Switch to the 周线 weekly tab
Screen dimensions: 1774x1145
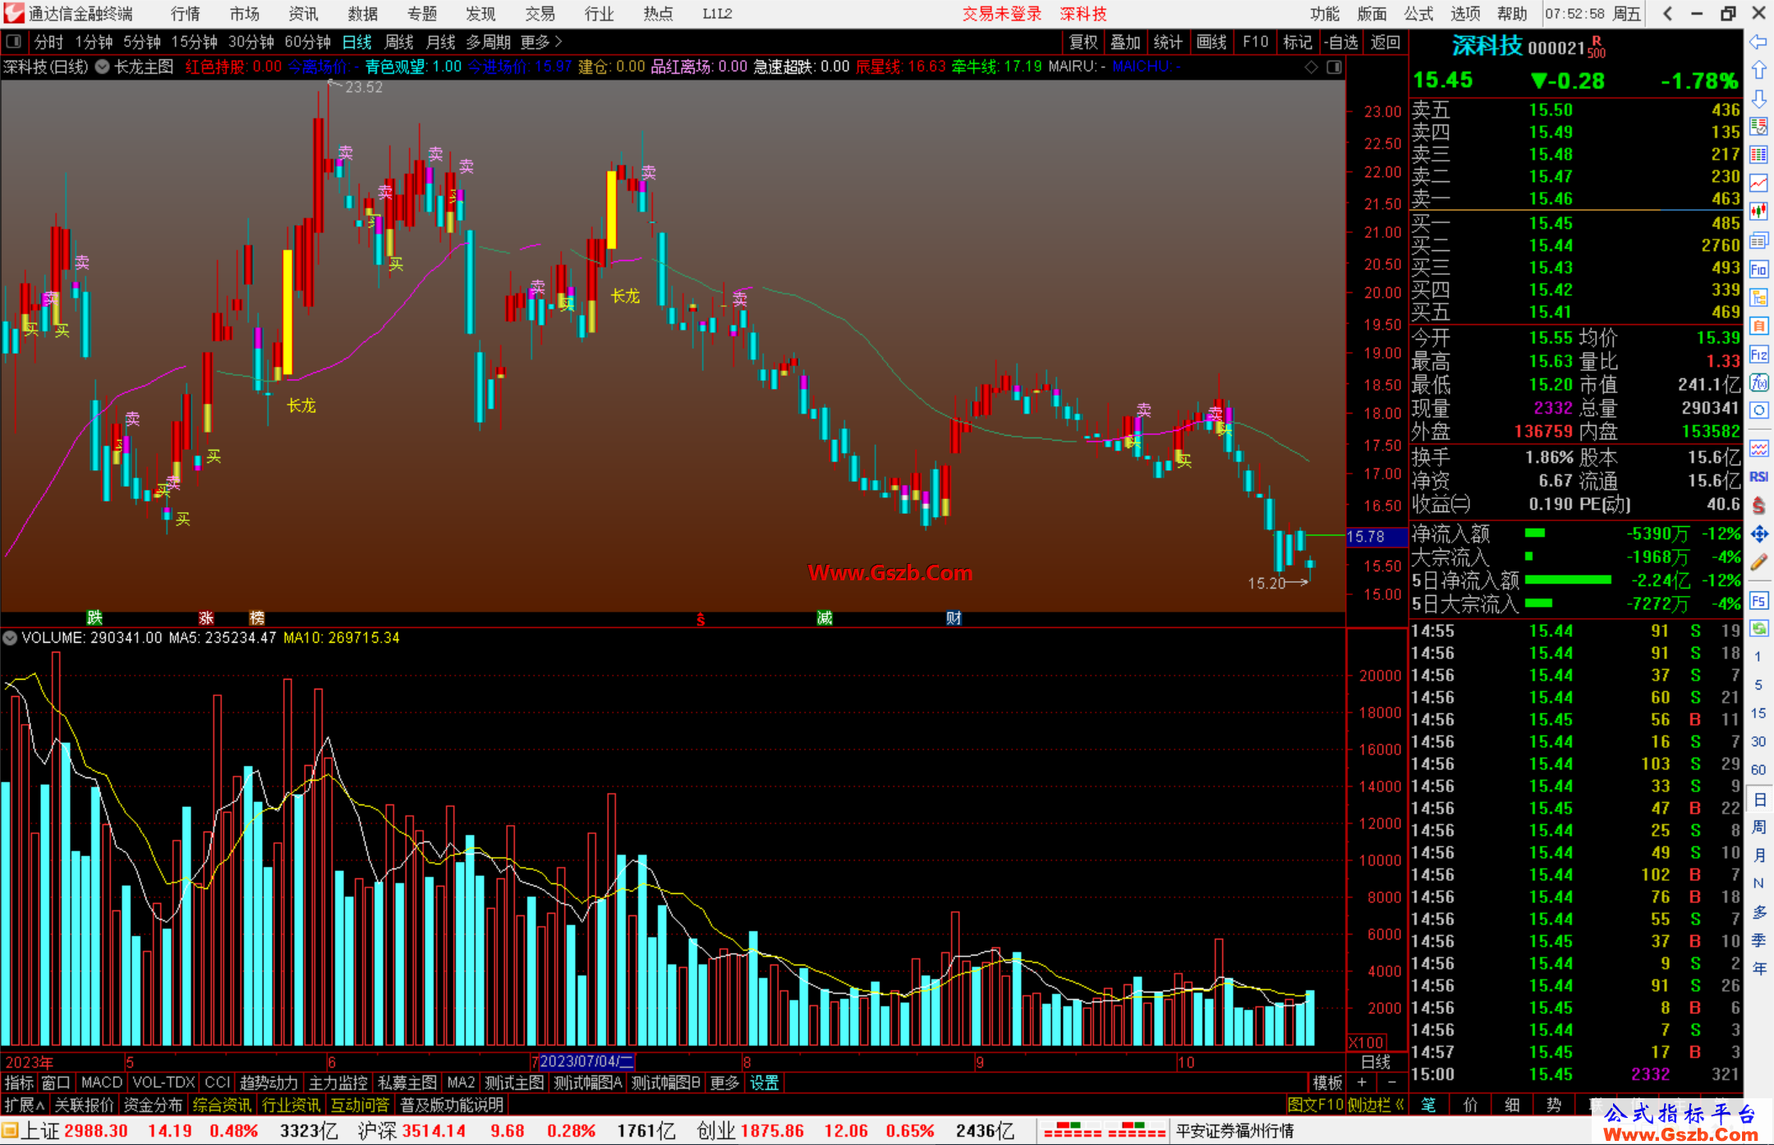[399, 42]
